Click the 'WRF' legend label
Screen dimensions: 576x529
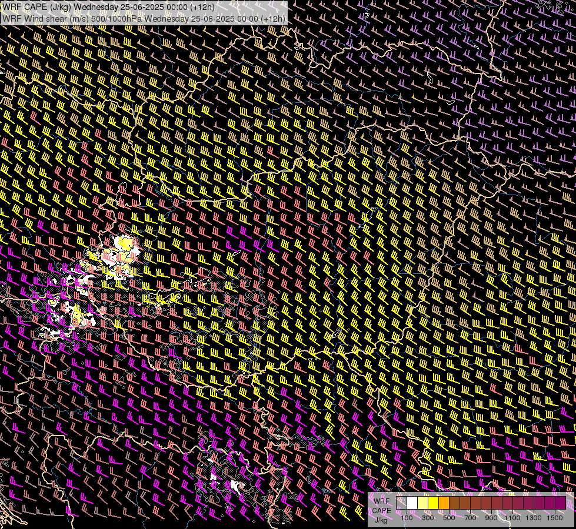point(382,501)
